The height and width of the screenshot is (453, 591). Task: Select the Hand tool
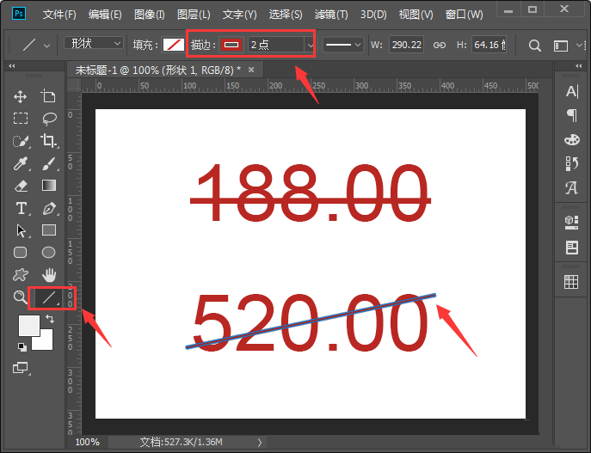(49, 275)
